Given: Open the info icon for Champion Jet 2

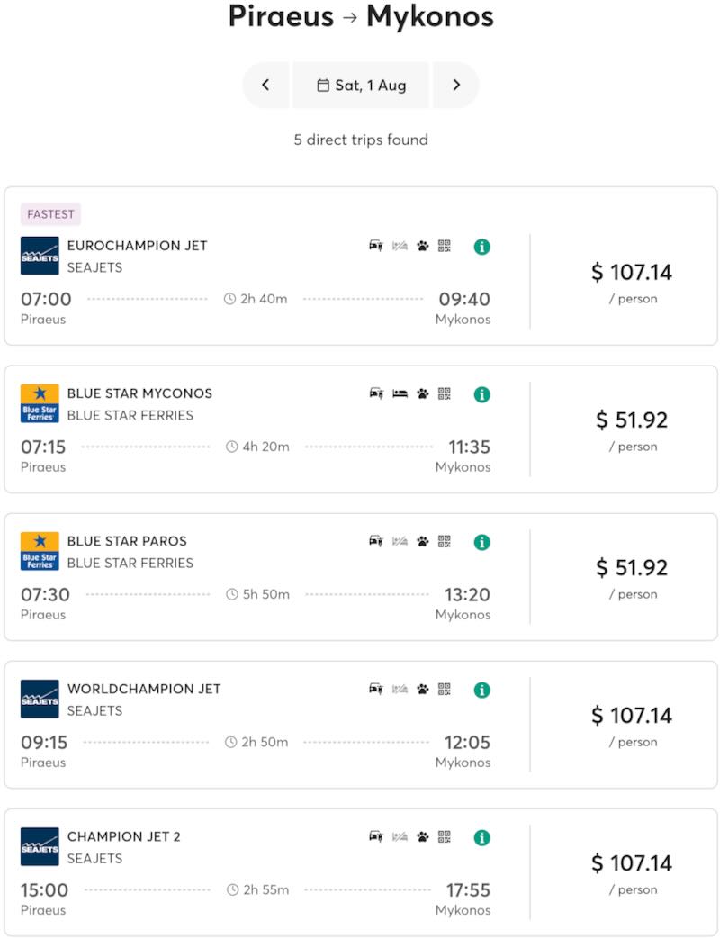Looking at the screenshot, I should click(x=481, y=836).
